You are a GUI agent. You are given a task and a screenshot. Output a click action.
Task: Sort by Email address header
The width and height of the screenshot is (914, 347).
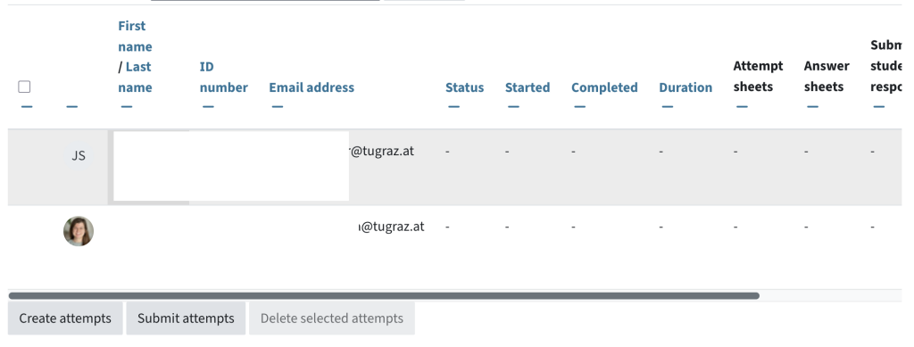pos(312,87)
